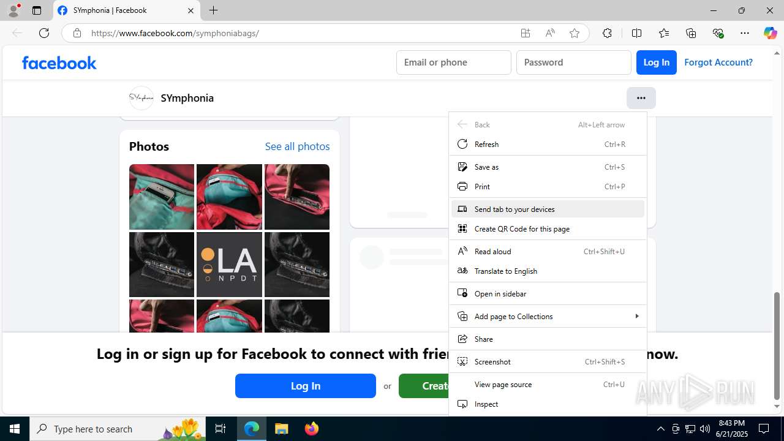The width and height of the screenshot is (784, 441).
Task: Open the volume tray icon
Action: point(705,429)
